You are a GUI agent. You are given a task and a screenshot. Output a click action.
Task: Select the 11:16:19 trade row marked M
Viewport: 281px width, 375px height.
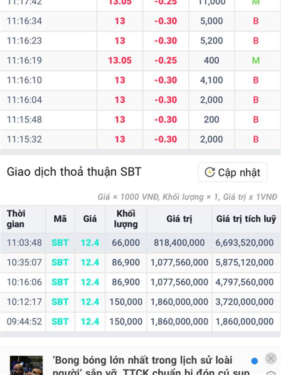(140, 60)
